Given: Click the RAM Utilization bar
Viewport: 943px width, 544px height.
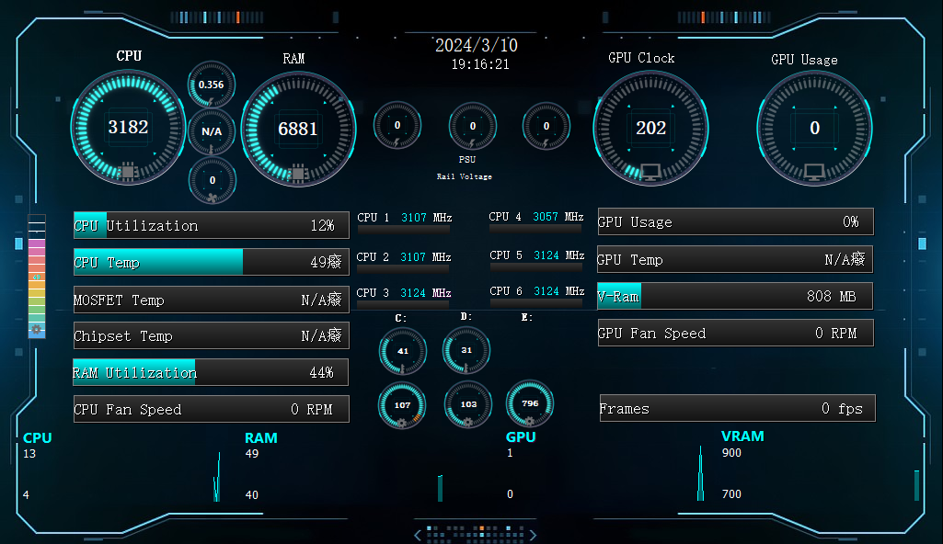Looking at the screenshot, I should (x=211, y=372).
